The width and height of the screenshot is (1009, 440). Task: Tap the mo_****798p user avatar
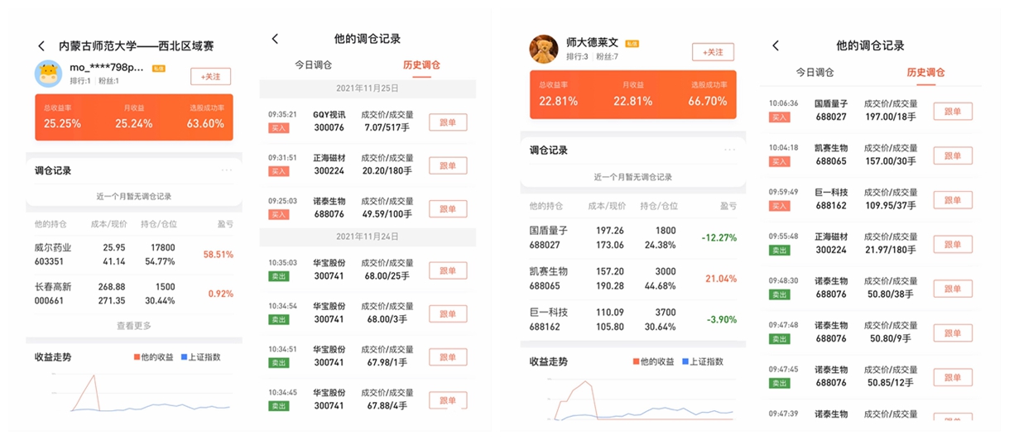(49, 74)
